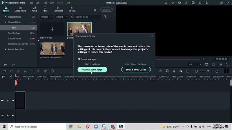Open the user account icon

tap(186, 3)
